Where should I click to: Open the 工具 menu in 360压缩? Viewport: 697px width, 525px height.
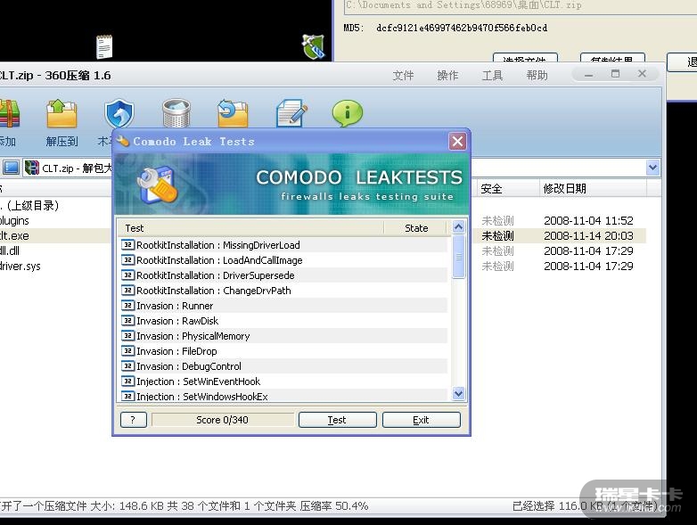point(493,76)
